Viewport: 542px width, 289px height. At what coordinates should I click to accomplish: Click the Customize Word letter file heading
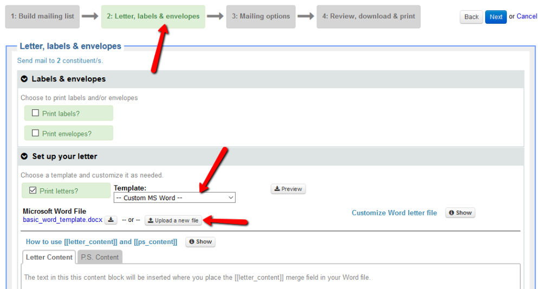click(395, 213)
